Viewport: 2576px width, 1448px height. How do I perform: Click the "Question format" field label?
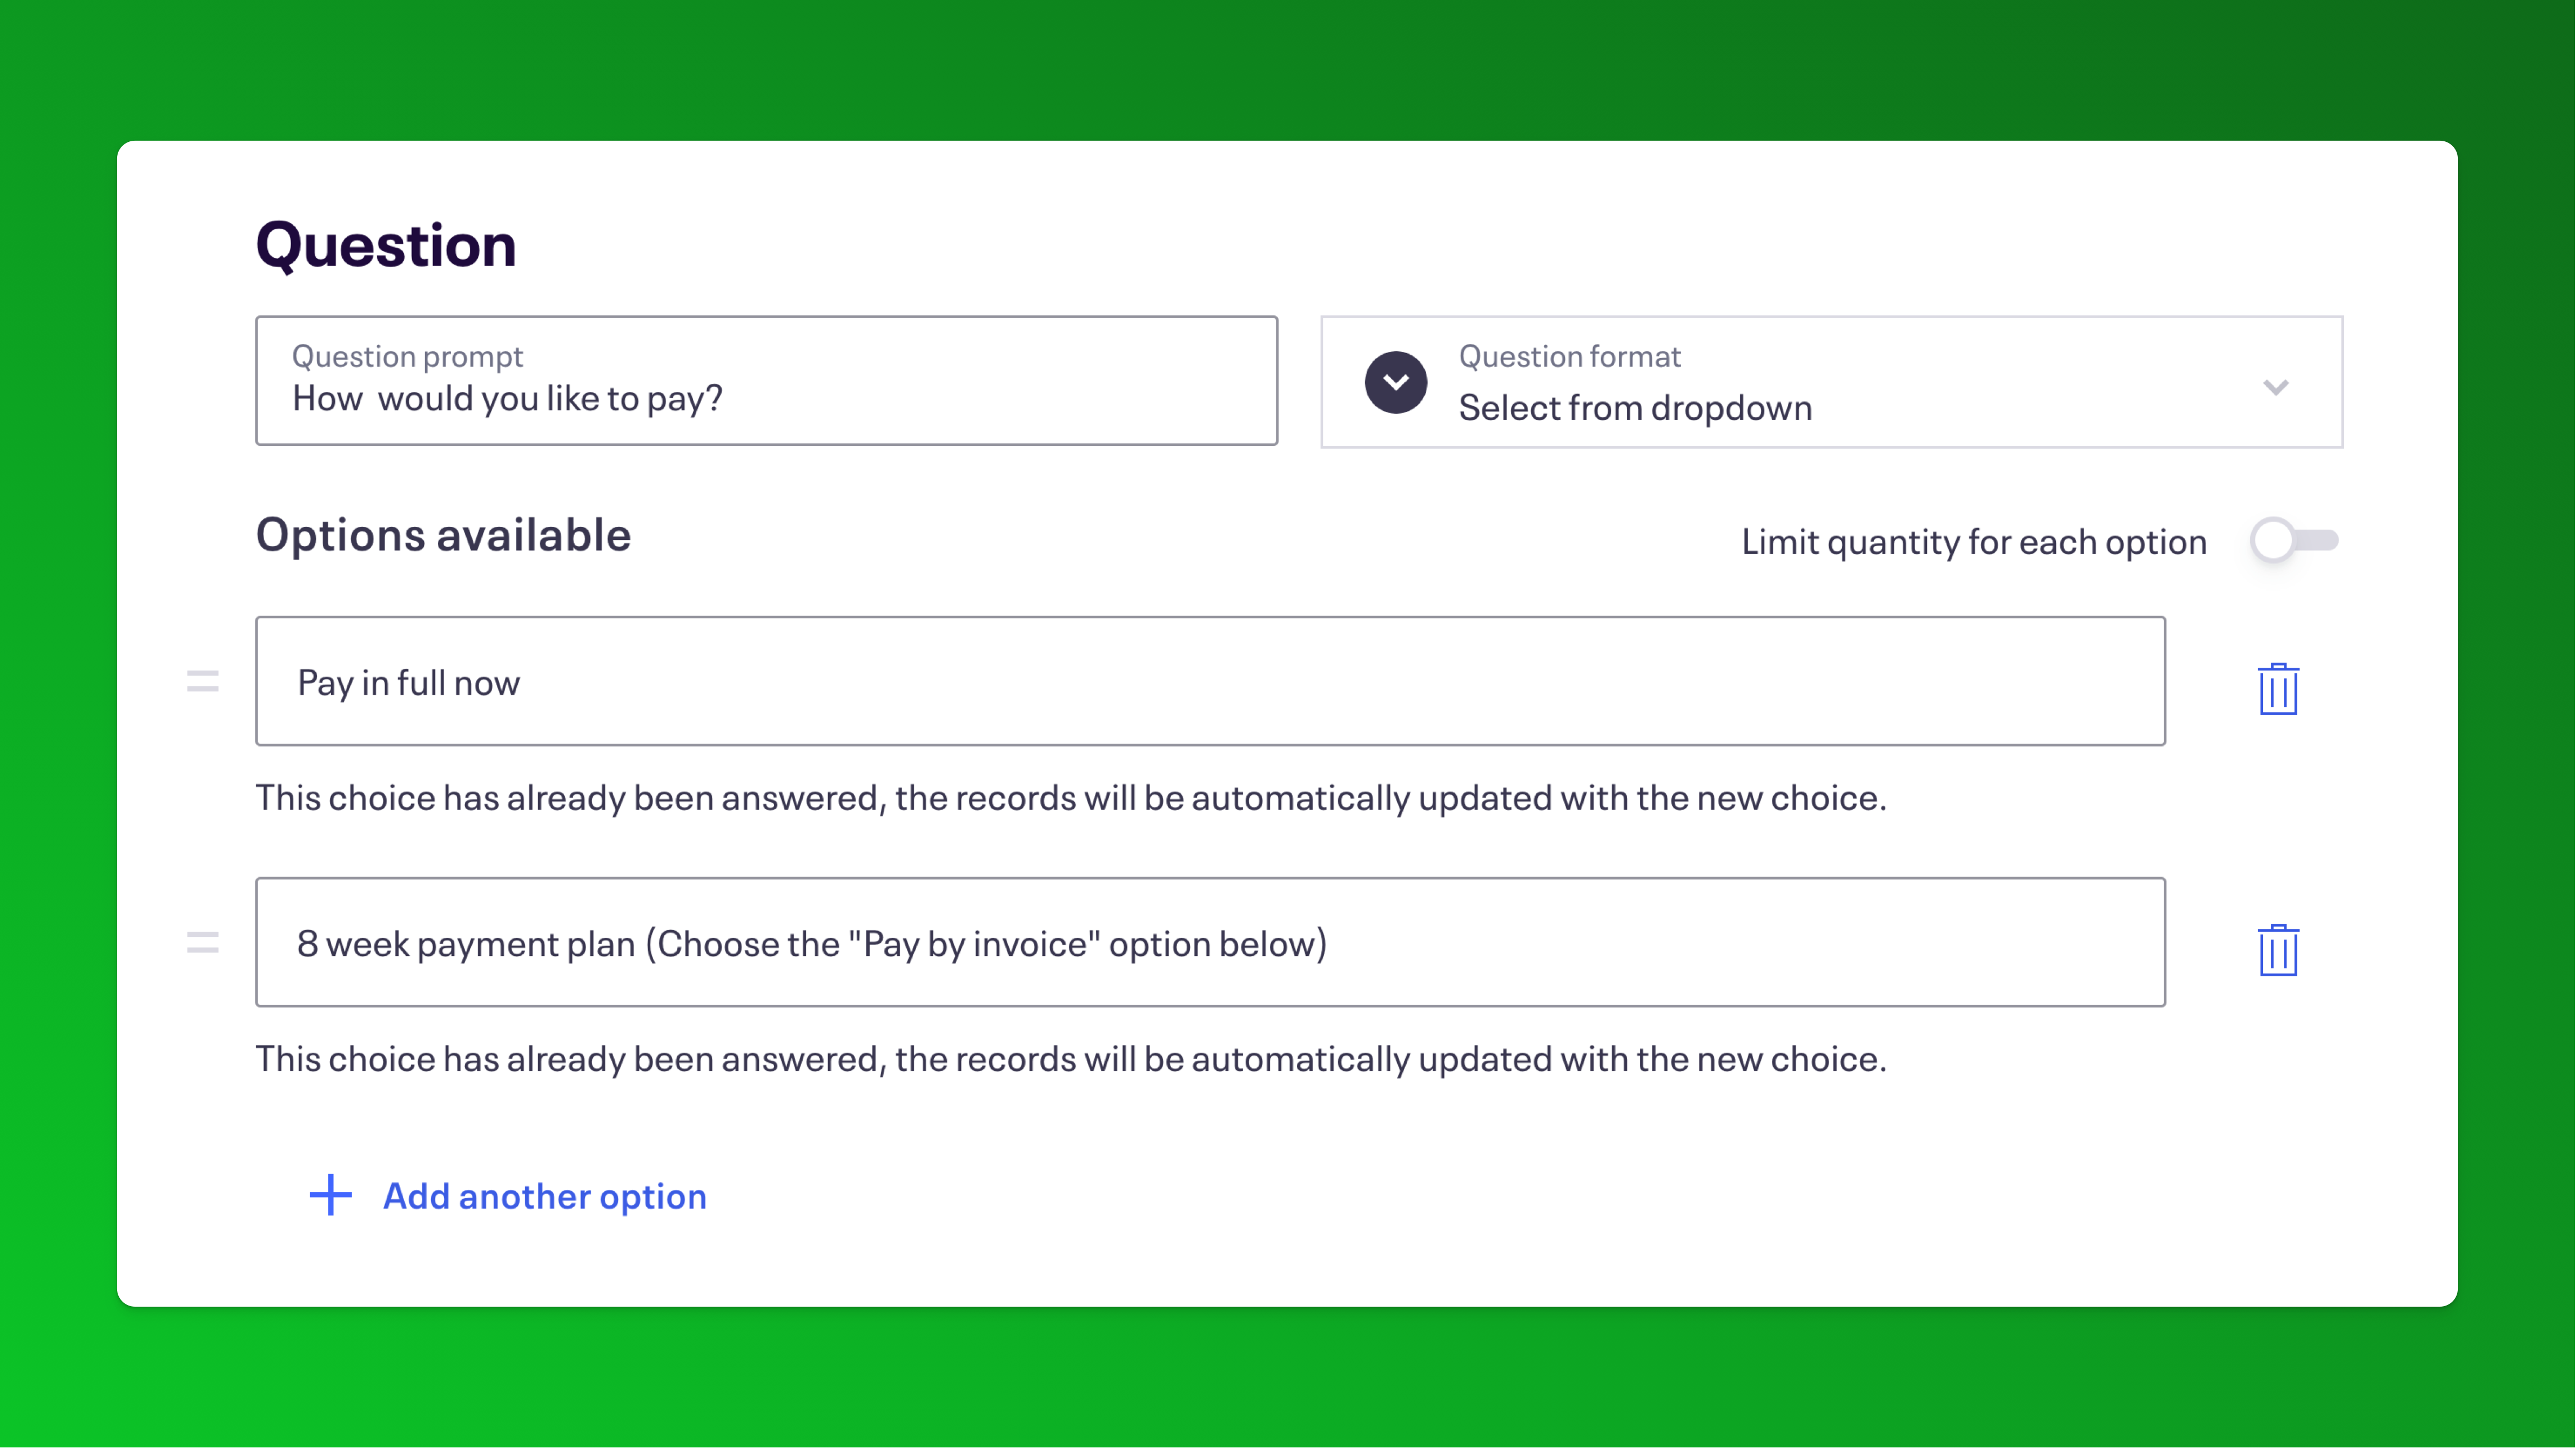tap(1569, 356)
